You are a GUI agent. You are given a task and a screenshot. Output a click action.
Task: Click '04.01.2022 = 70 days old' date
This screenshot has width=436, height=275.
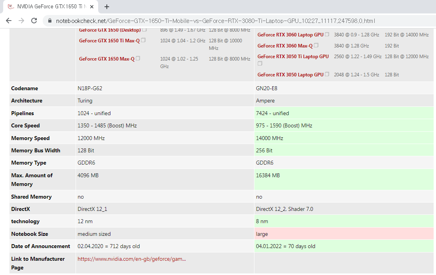click(x=286, y=247)
